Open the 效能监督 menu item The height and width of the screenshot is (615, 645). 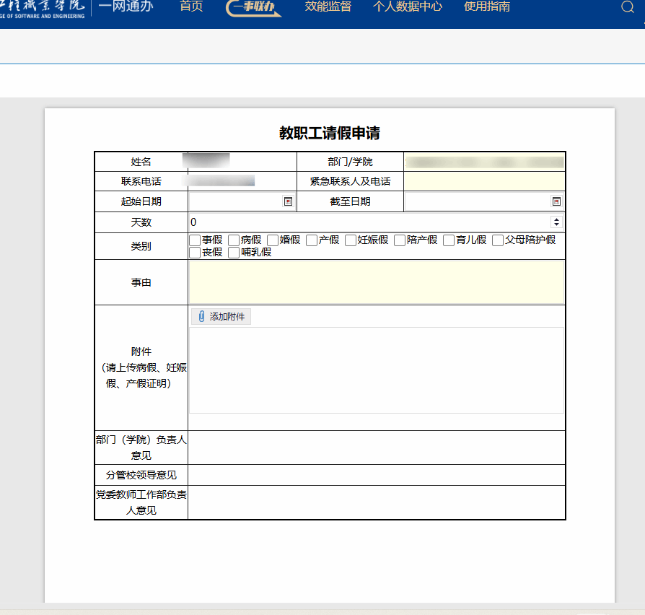328,6
